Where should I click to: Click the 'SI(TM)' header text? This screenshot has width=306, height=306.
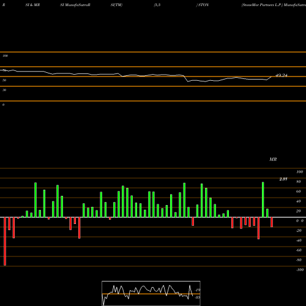coord(116,5)
